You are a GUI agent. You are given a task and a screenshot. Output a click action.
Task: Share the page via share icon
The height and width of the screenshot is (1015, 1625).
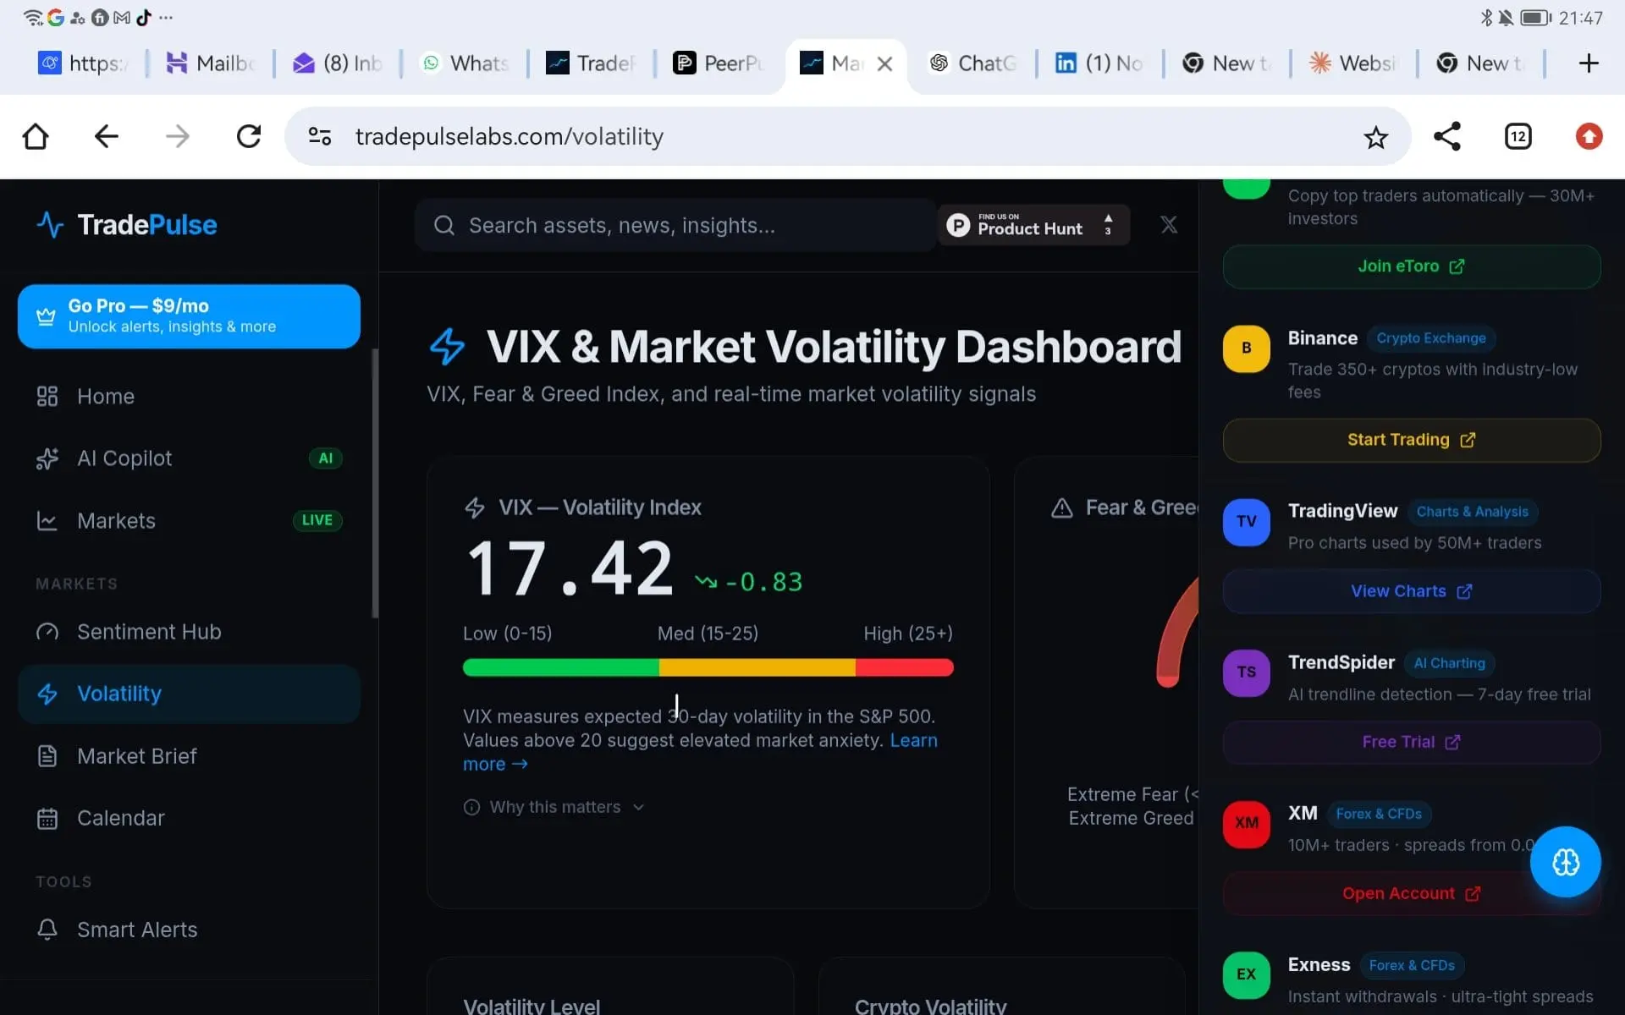(1447, 136)
